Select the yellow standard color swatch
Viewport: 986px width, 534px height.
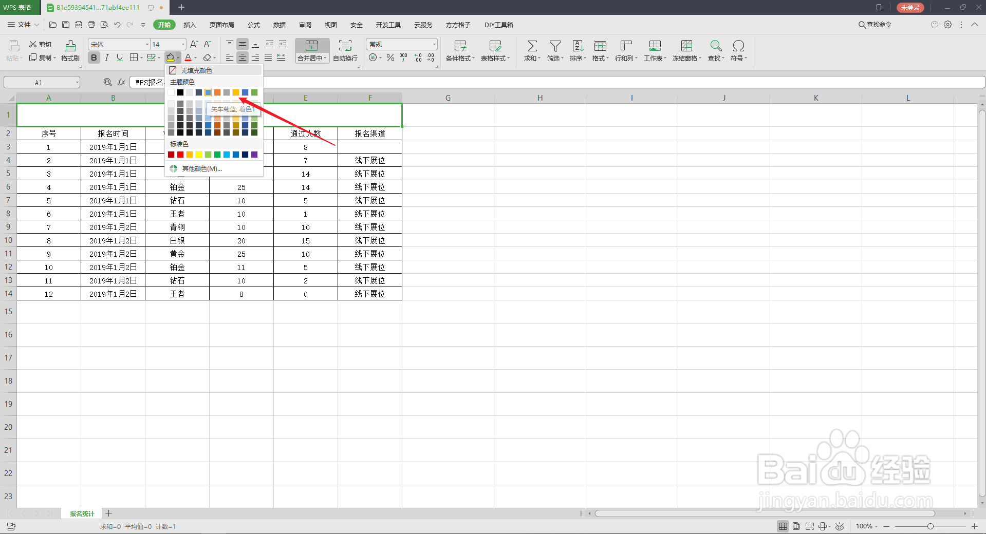[199, 155]
